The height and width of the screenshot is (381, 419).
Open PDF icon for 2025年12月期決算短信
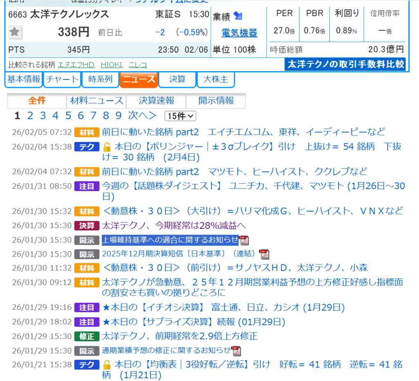(265, 254)
